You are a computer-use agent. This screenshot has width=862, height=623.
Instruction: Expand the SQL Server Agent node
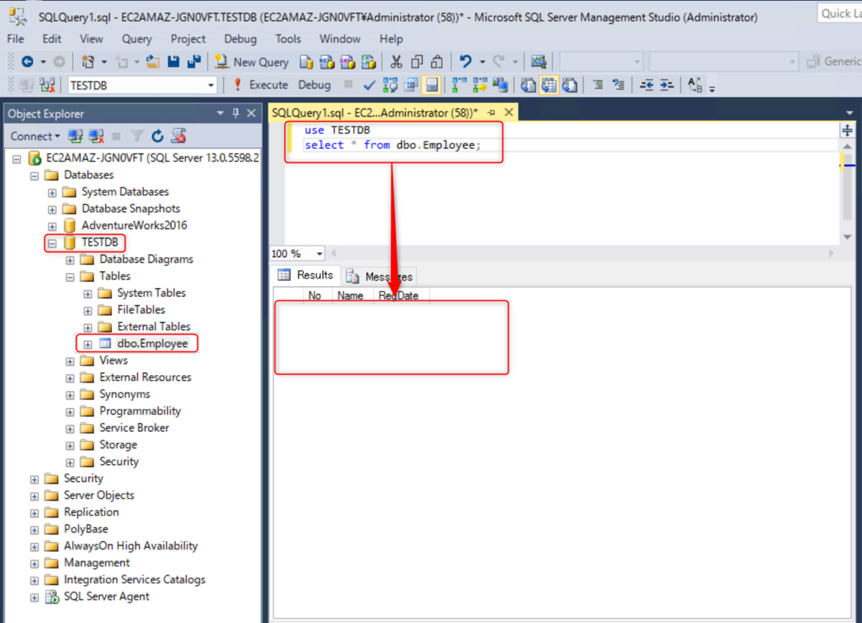point(34,597)
